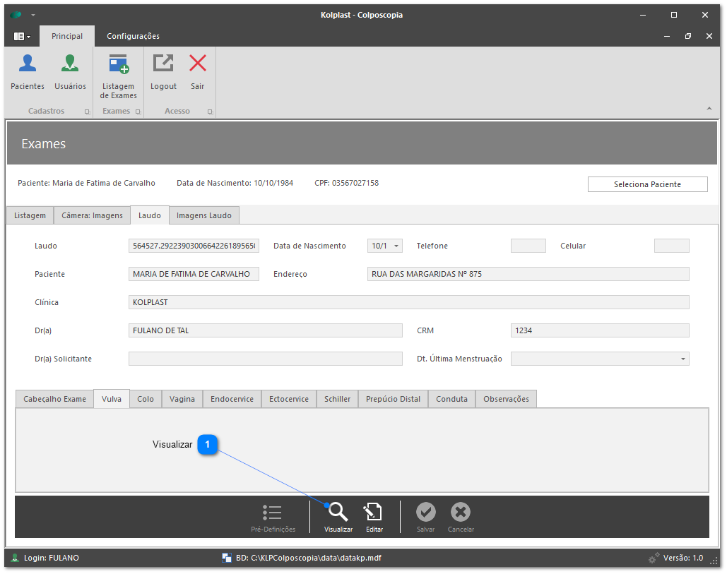
Task: Click the red Sair exit icon
Action: pos(198,64)
